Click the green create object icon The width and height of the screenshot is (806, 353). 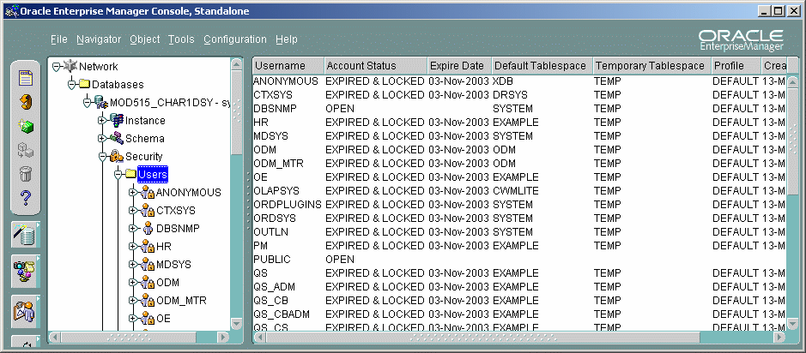[x=26, y=126]
